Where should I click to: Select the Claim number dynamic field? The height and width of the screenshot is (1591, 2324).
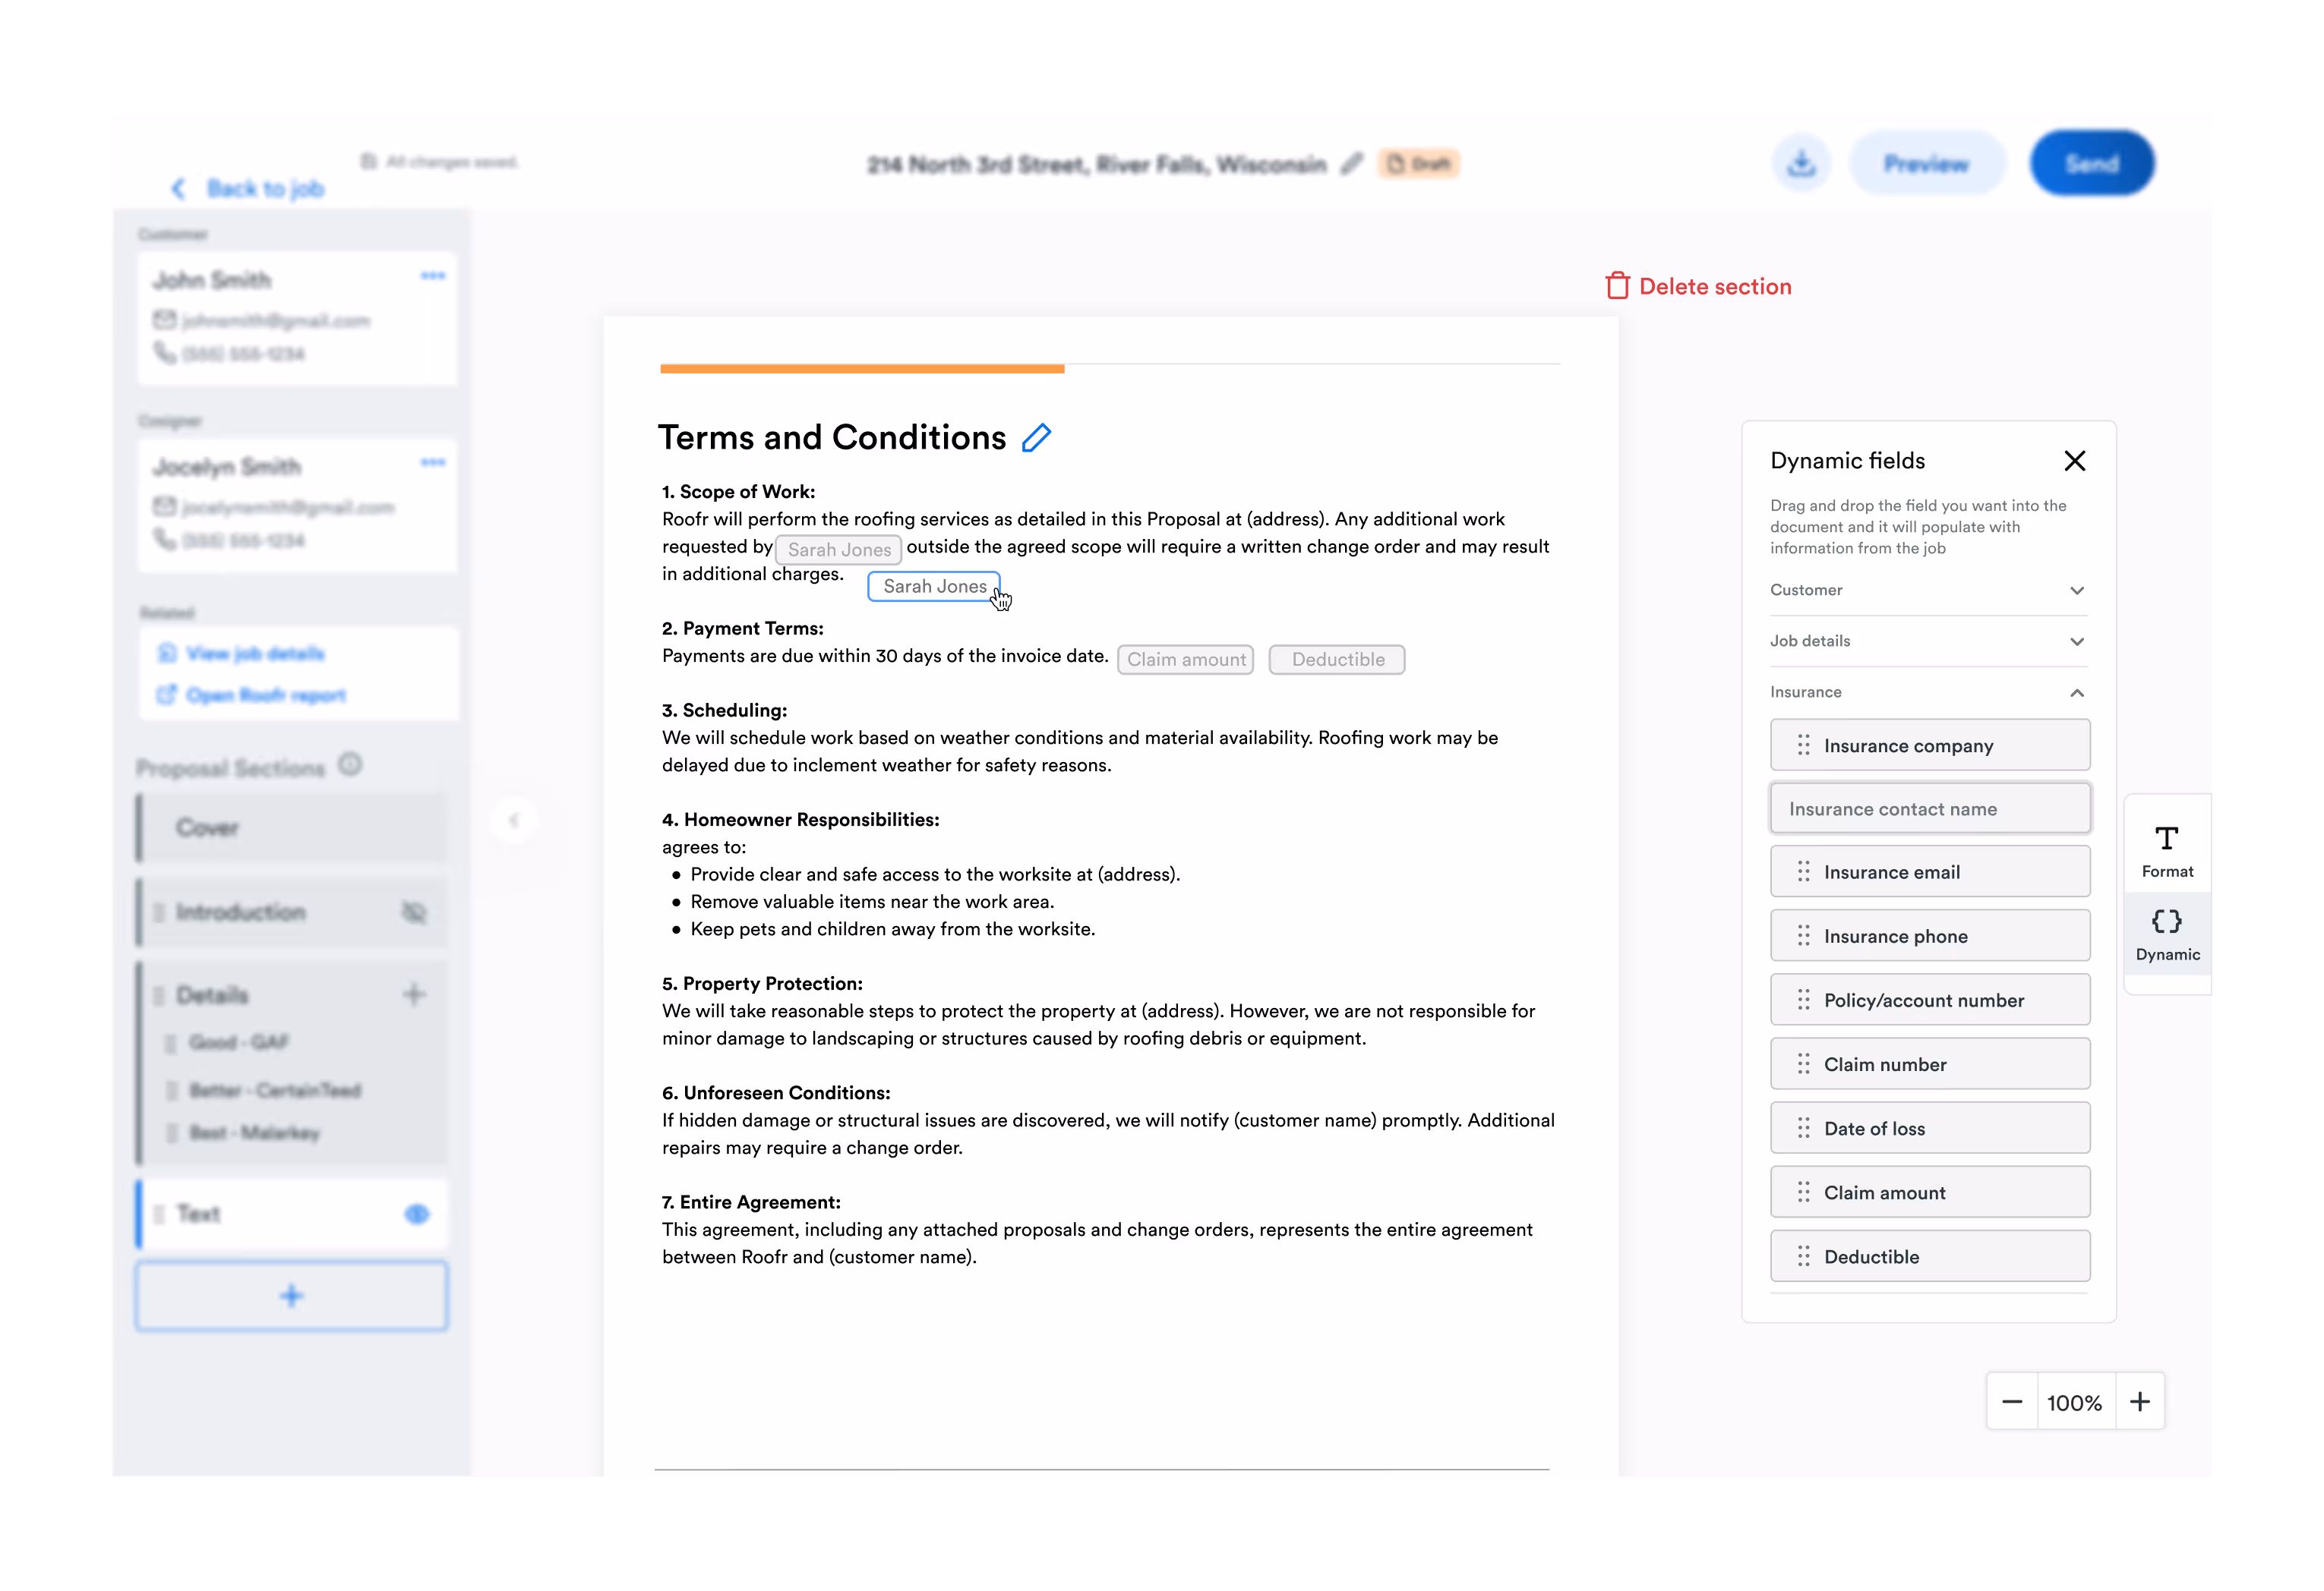[x=1929, y=1064]
